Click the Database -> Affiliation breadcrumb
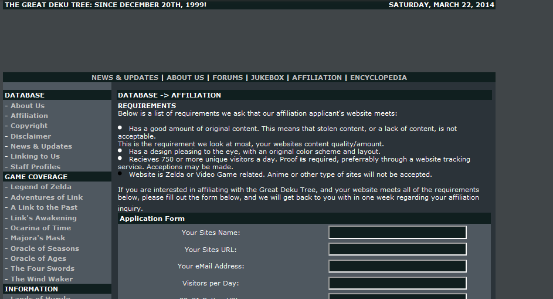The image size is (553, 299). pyautogui.click(x=169, y=95)
